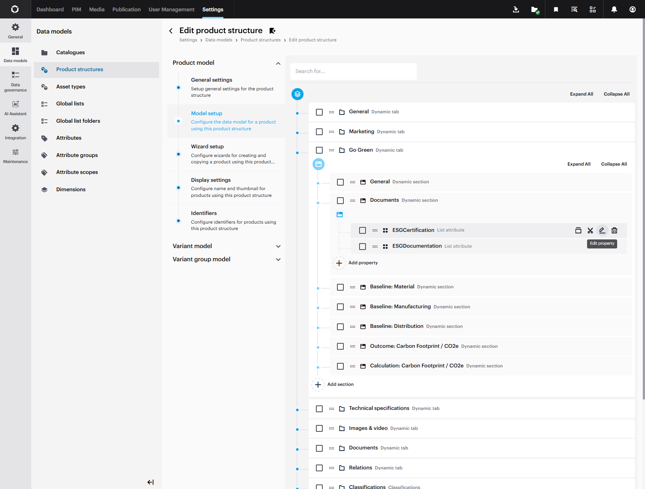Image resolution: width=645 pixels, height=489 pixels.
Task: Collapse the Product model section
Action: click(278, 63)
